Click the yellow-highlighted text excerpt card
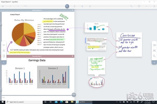The image size is (157, 104). coord(96,48)
